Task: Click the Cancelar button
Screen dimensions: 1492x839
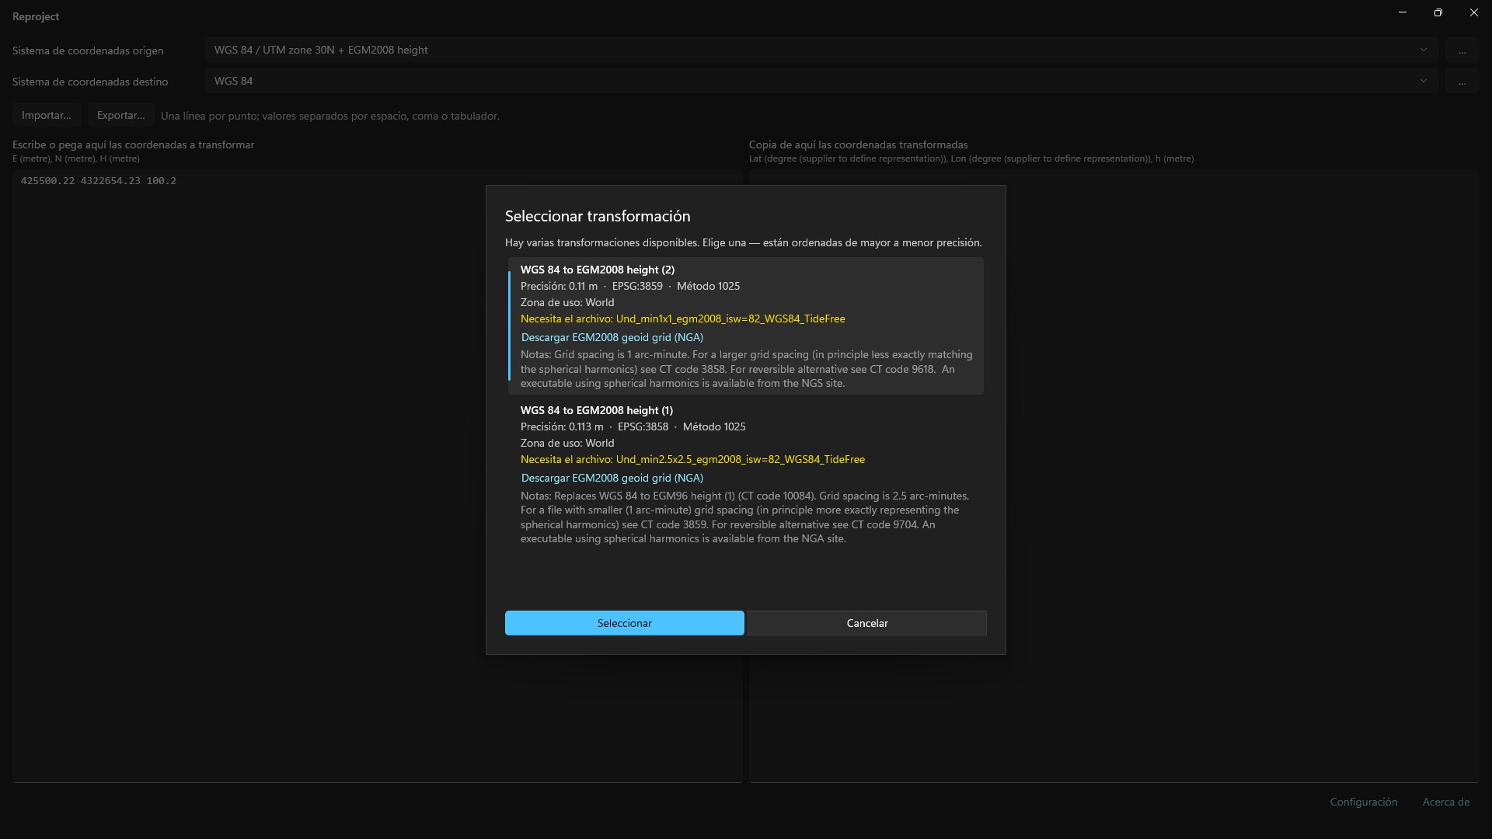Action: (867, 623)
